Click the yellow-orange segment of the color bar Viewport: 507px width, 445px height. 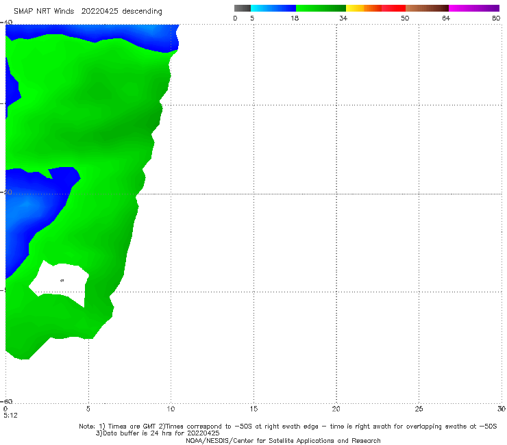click(363, 8)
